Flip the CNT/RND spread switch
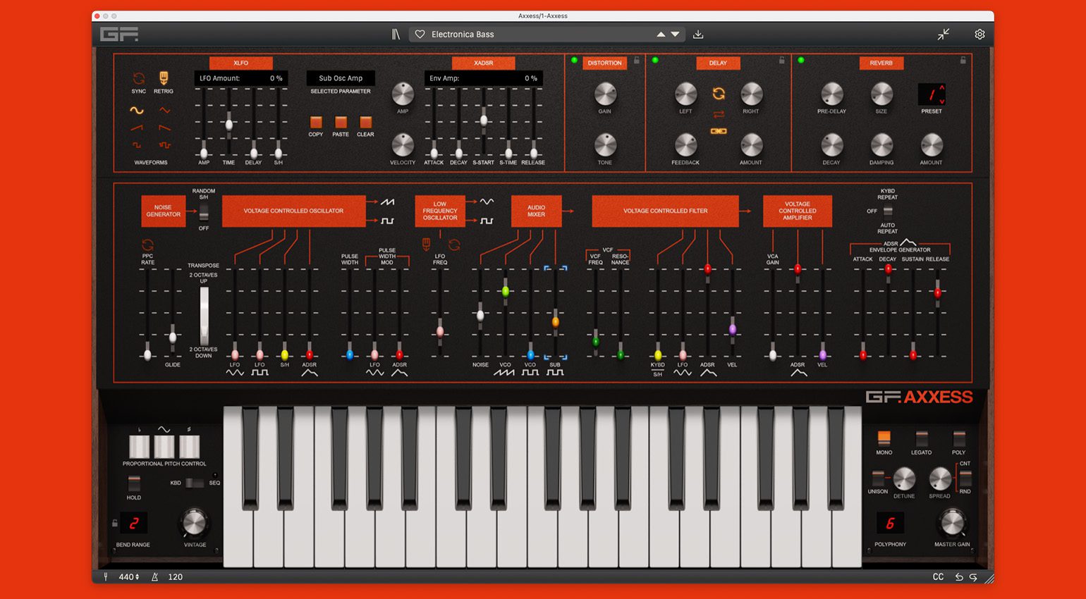 pos(965,478)
